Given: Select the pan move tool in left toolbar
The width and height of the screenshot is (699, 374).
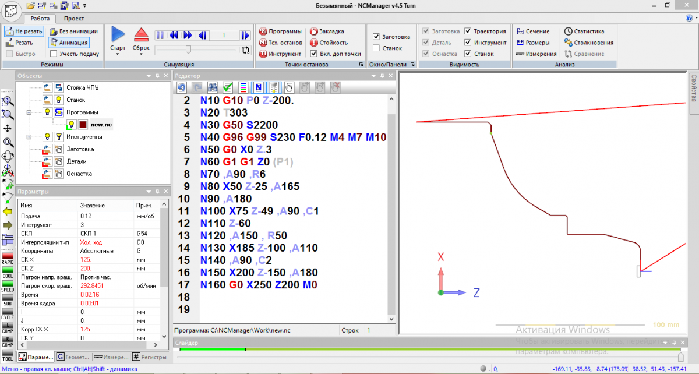Looking at the screenshot, I should click(x=8, y=128).
